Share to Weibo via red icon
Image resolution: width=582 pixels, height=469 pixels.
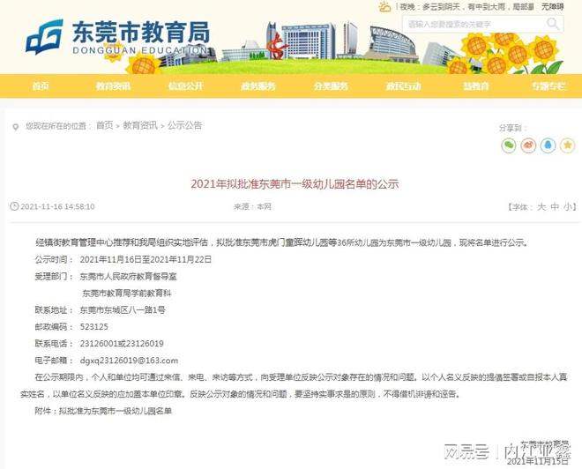tap(528, 145)
